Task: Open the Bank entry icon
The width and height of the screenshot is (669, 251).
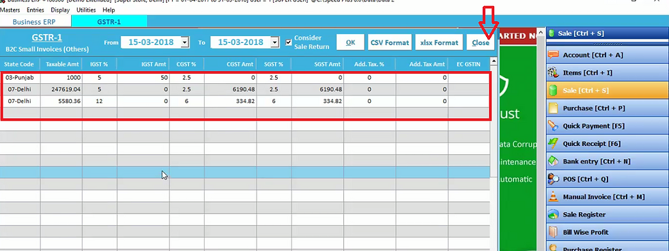Action: [x=554, y=162]
